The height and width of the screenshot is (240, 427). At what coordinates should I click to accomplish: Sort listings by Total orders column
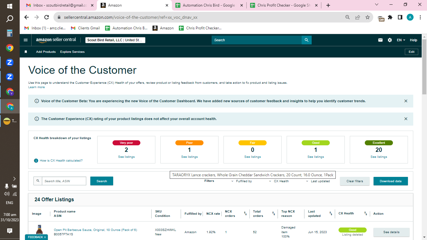pos(274,214)
